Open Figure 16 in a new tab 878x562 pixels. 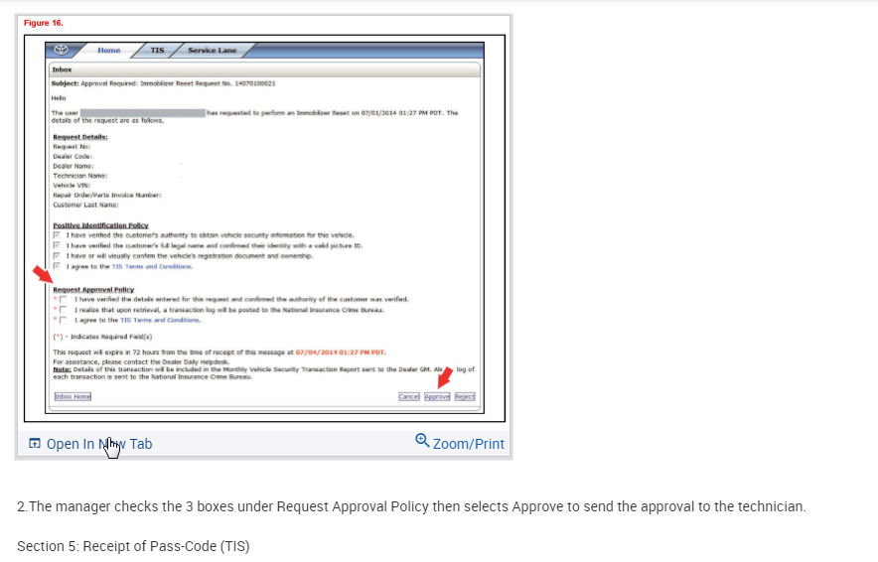(90, 444)
